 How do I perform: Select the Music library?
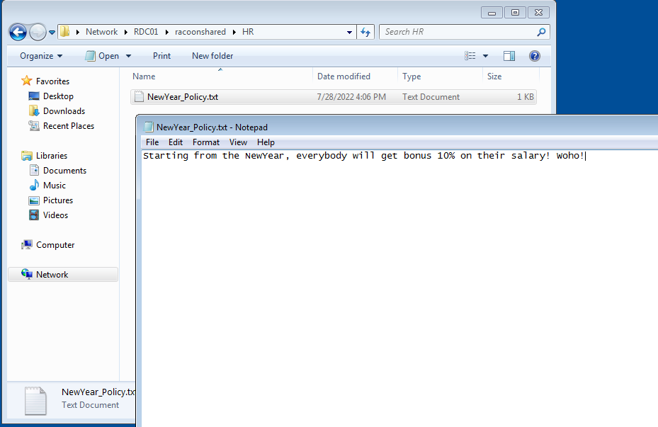click(55, 185)
